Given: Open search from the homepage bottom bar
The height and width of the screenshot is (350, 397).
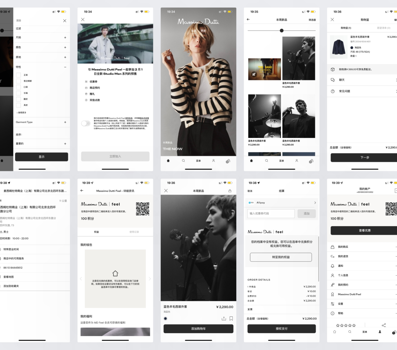Looking at the screenshot, I should pyautogui.click(x=183, y=161).
